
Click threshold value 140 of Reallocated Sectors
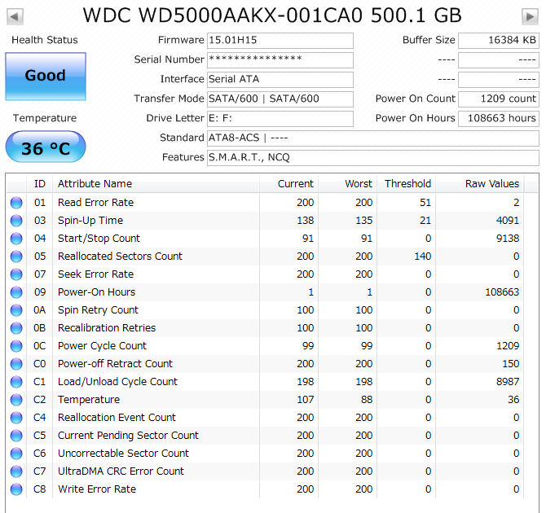tap(423, 256)
